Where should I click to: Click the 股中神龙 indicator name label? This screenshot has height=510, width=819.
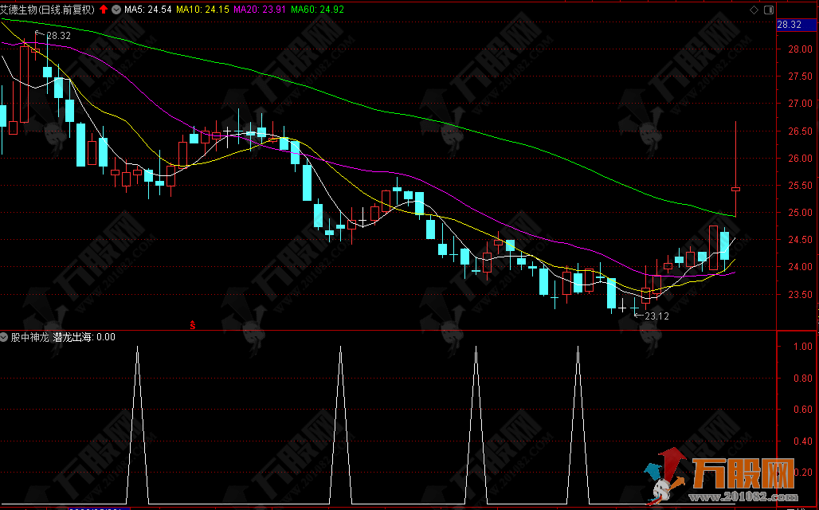[x=30, y=337]
